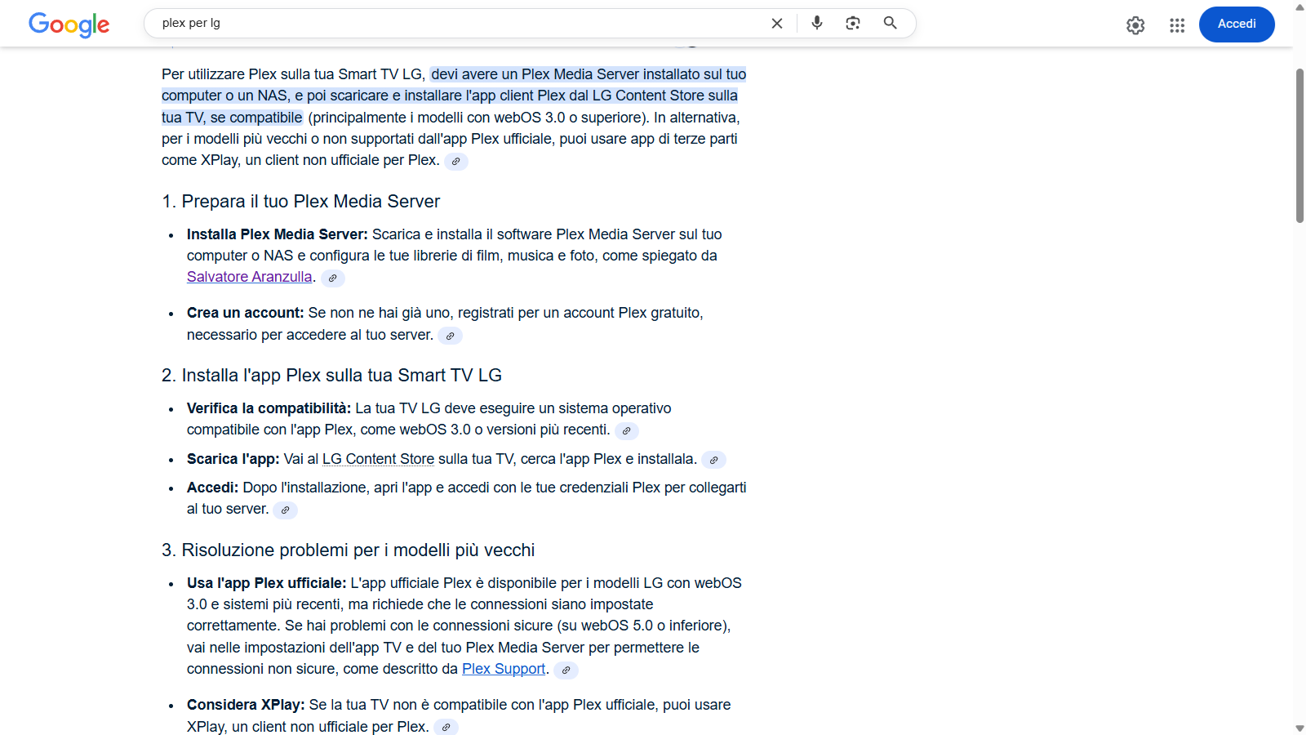
Task: Open Google Lens image search icon
Action: [x=853, y=23]
